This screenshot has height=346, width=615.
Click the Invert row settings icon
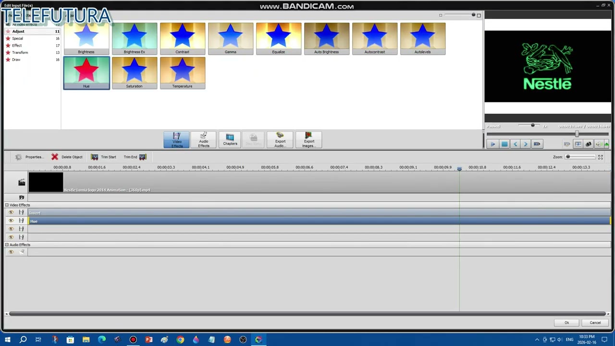pyautogui.click(x=21, y=212)
